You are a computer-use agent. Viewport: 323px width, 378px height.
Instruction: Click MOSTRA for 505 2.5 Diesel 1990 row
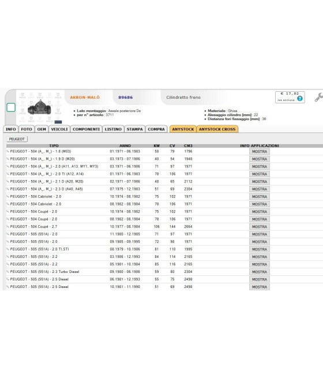[x=260, y=287]
